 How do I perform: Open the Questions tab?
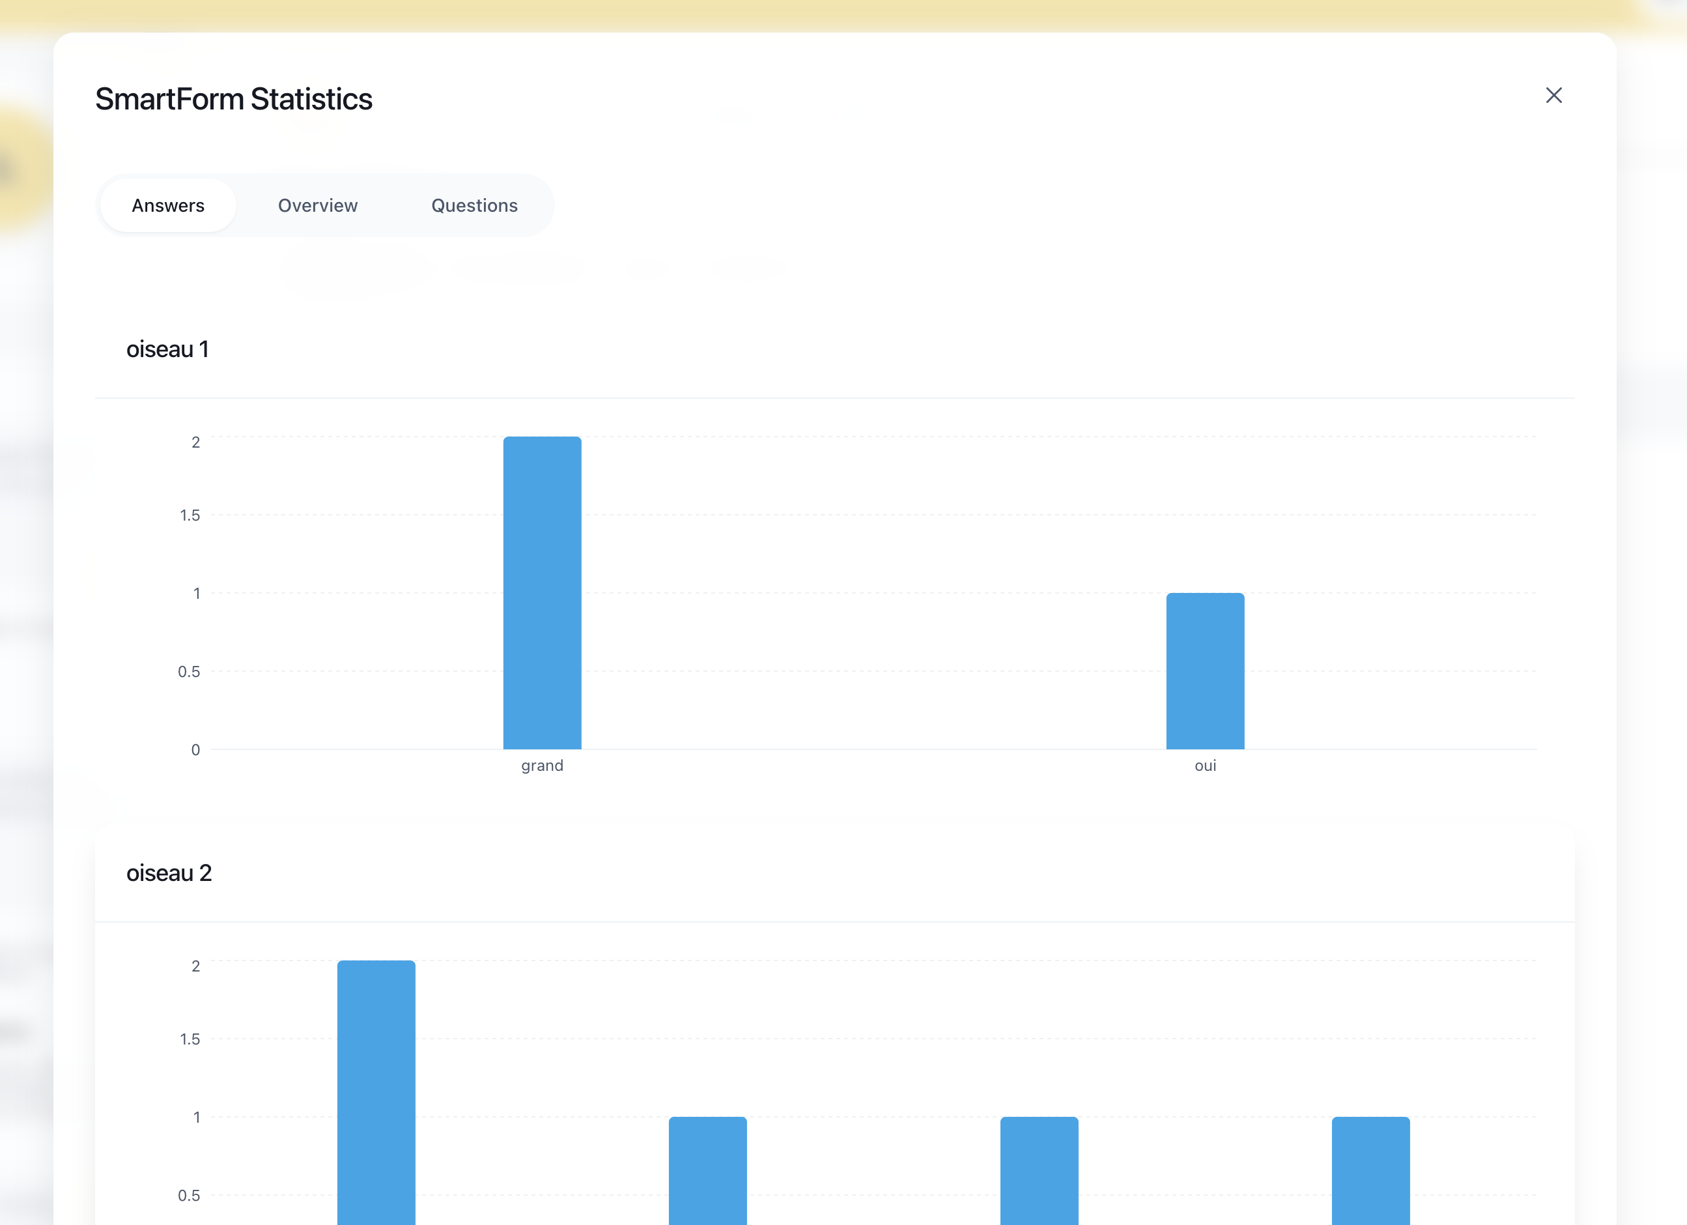474,205
